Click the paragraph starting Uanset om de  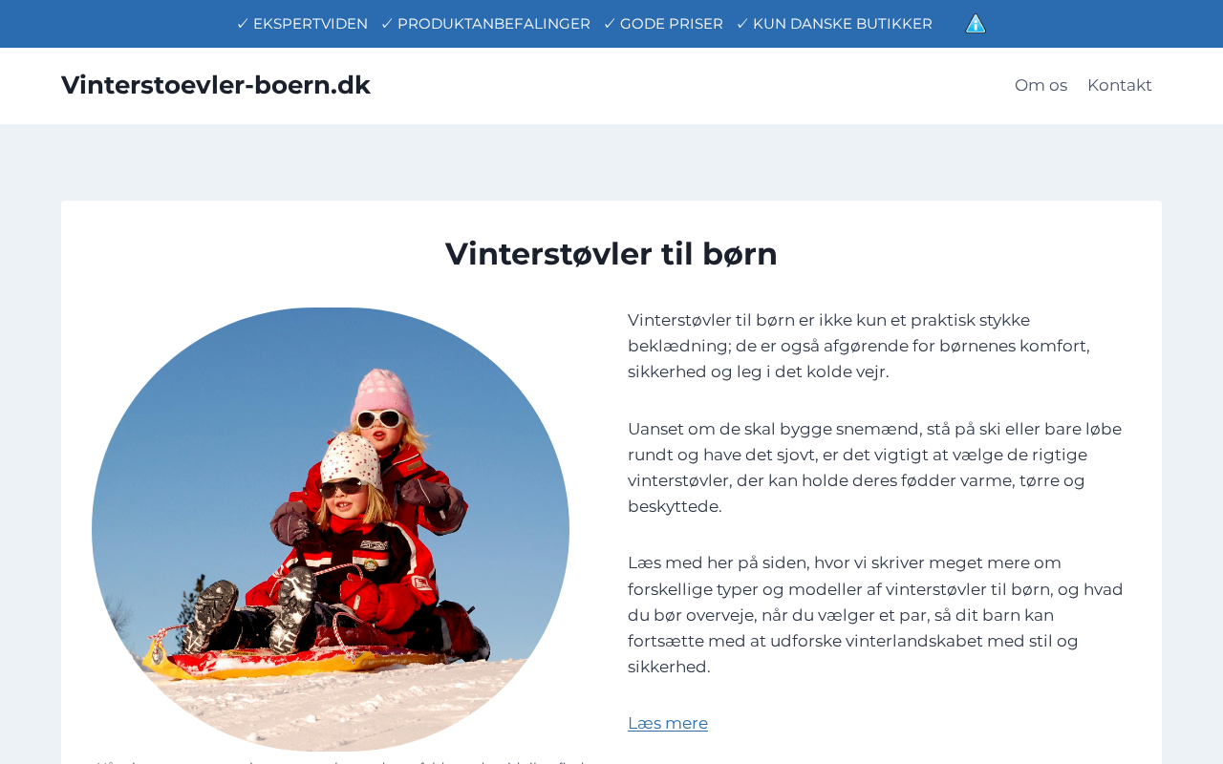pyautogui.click(x=875, y=468)
